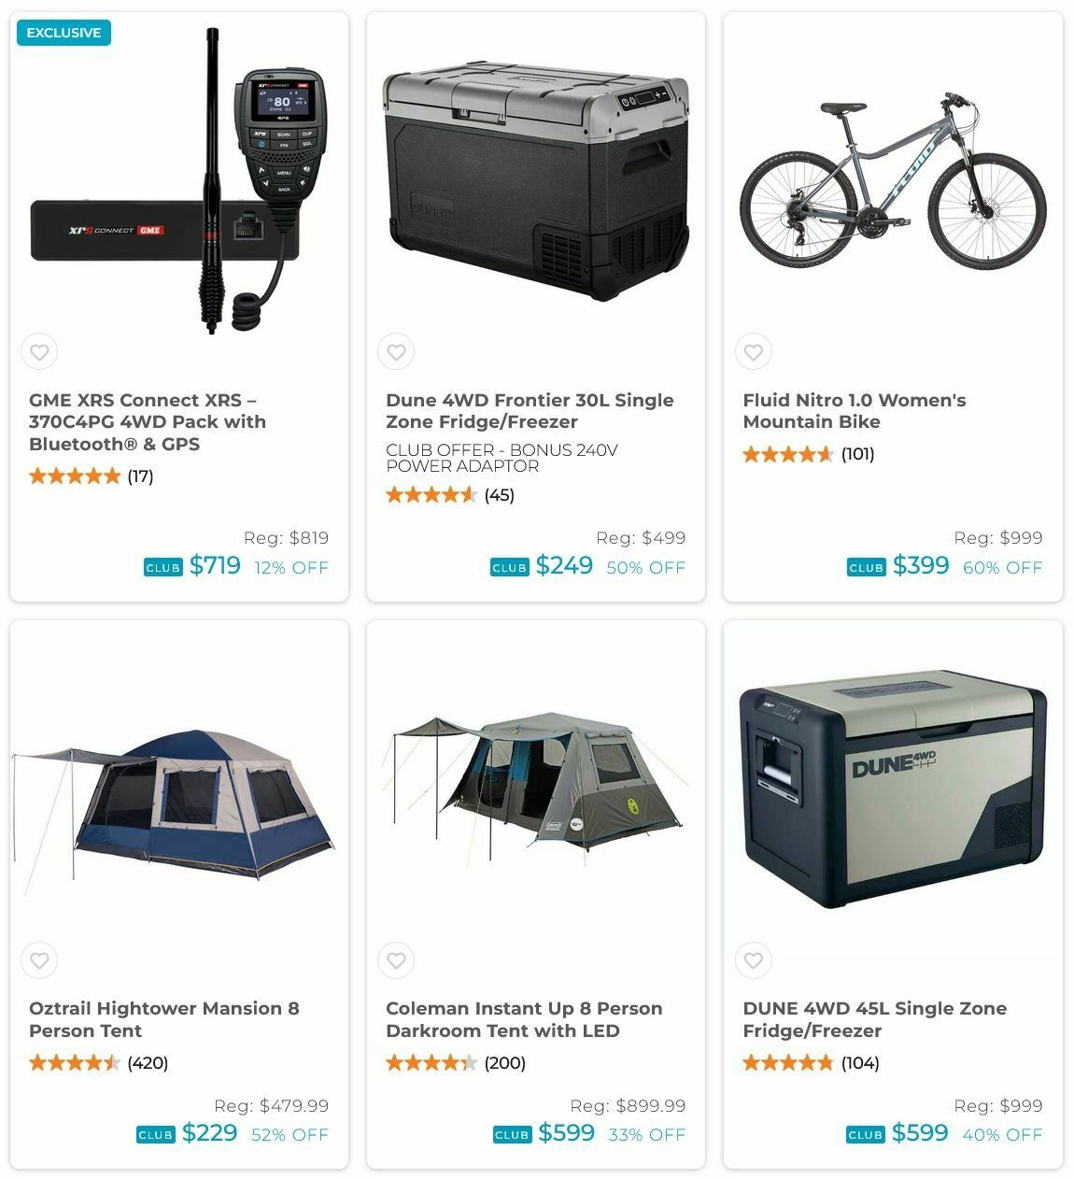Click the DUNE 45L fridge product image
This screenshot has height=1179, width=1074.
tap(892, 789)
